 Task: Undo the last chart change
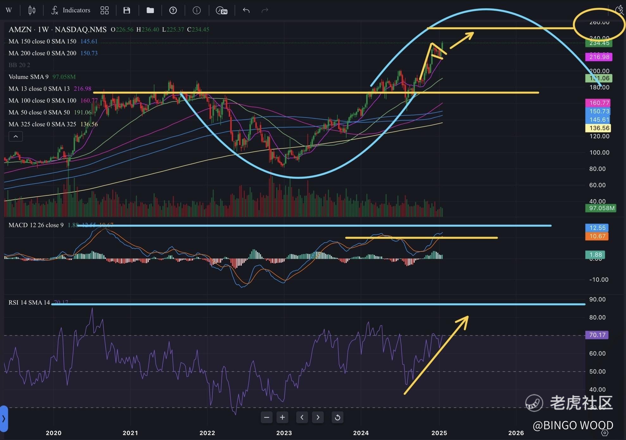246,10
